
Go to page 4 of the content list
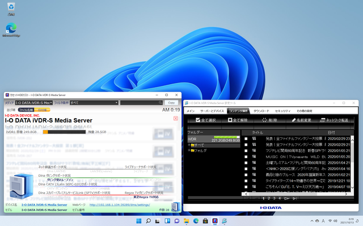point(280,198)
